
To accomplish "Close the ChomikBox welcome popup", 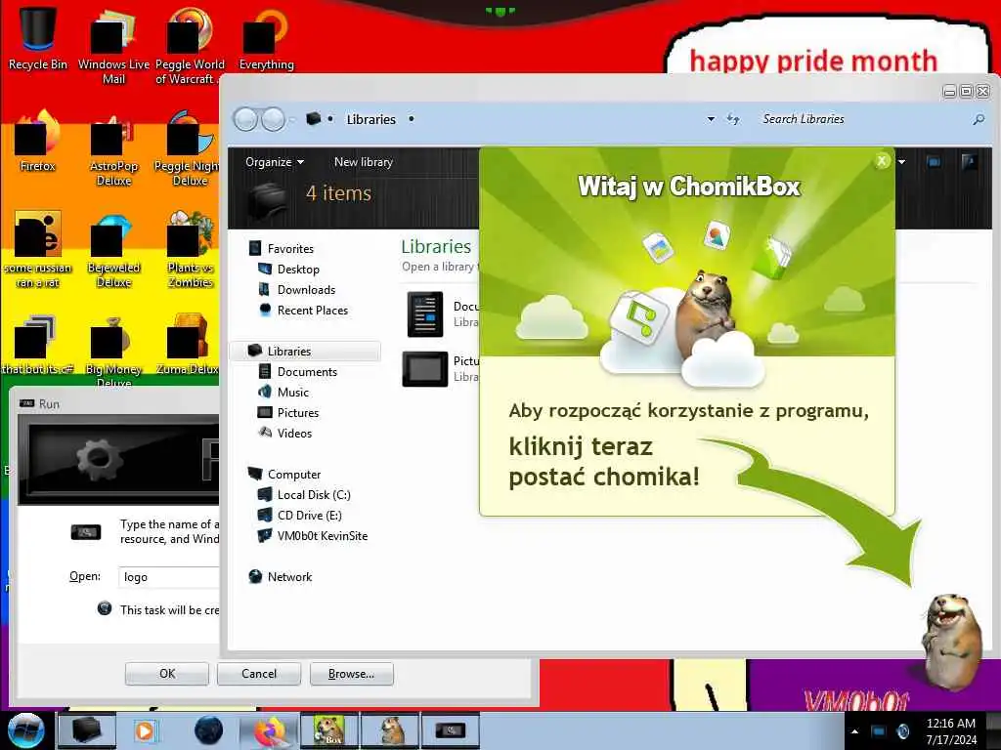I will click(882, 161).
